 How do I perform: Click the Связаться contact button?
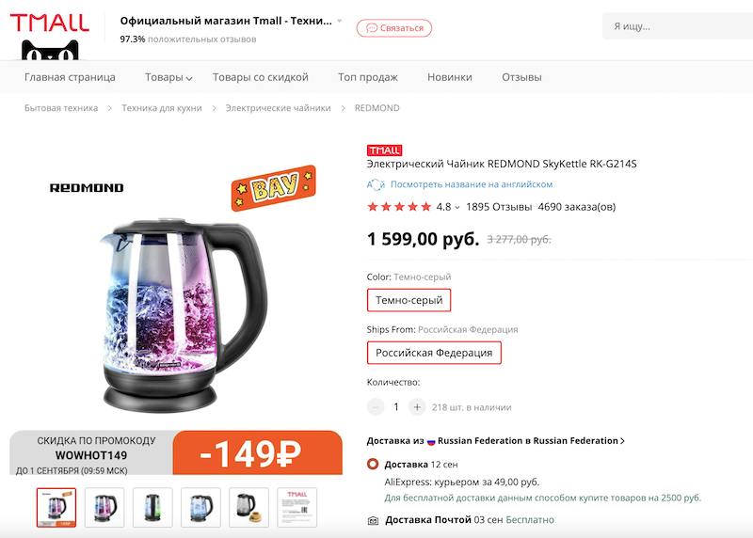tap(394, 28)
